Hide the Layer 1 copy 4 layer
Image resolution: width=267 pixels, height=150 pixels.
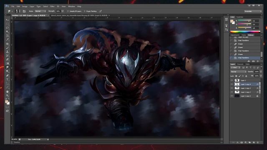click(232, 84)
